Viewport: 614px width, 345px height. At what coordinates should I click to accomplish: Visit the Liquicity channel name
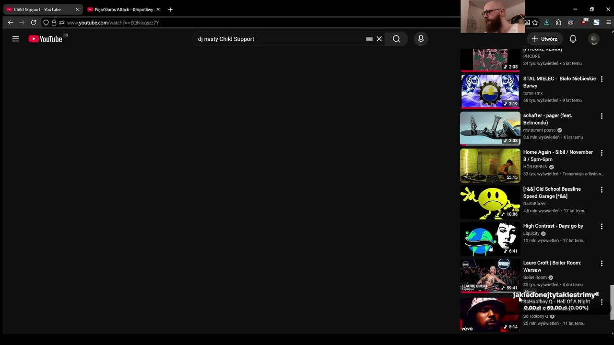tap(531, 233)
